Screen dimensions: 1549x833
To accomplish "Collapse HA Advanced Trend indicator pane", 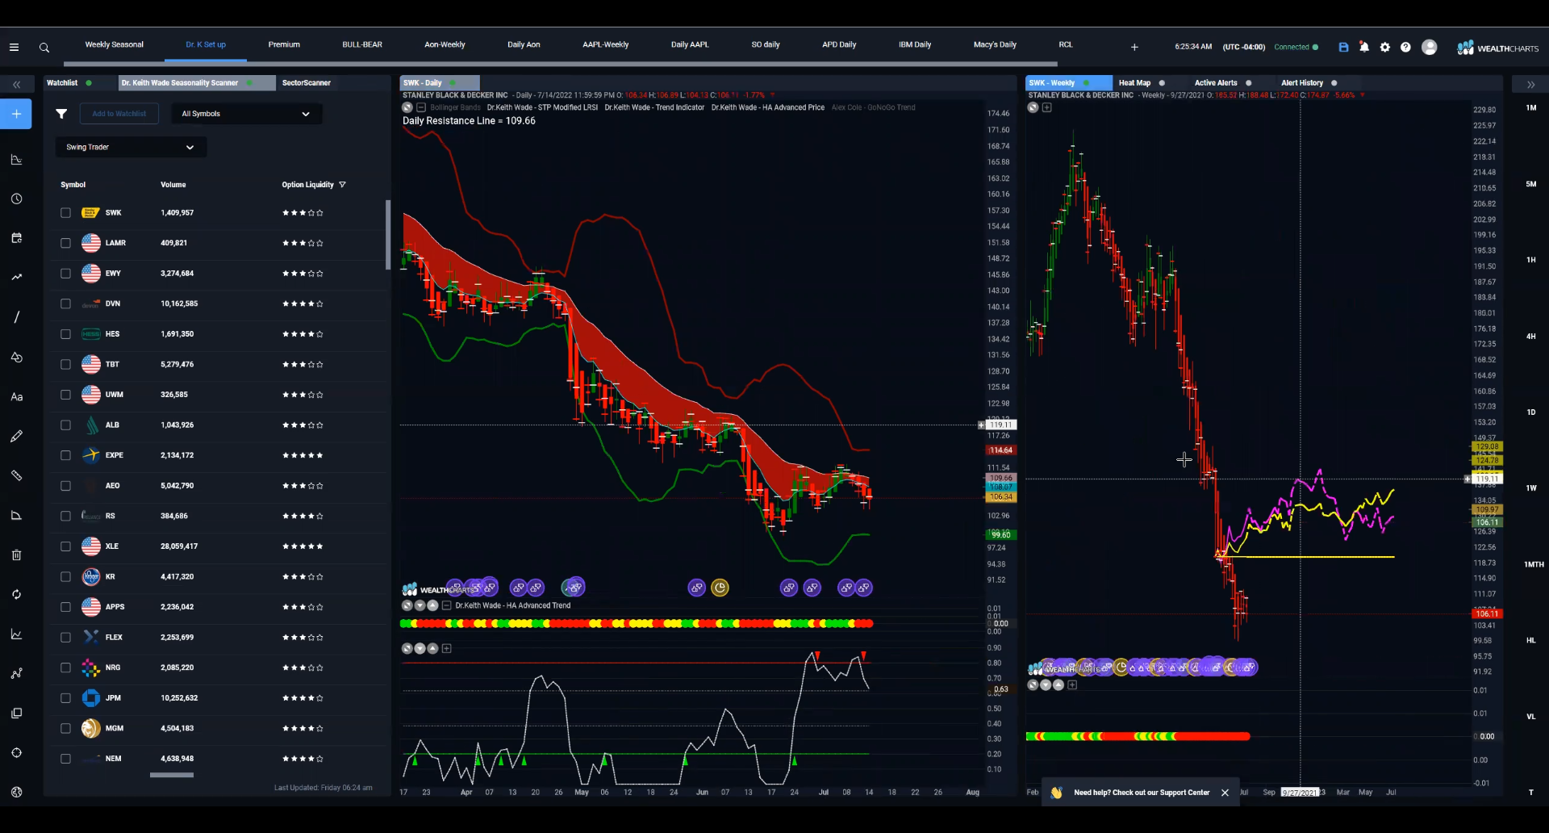I will (x=446, y=605).
